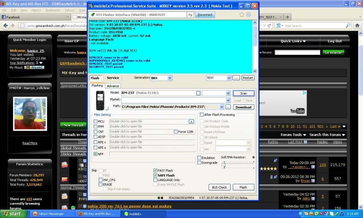Click the AdChoices icon on the ad
The width and height of the screenshot is (363, 218).
tap(304, 93)
